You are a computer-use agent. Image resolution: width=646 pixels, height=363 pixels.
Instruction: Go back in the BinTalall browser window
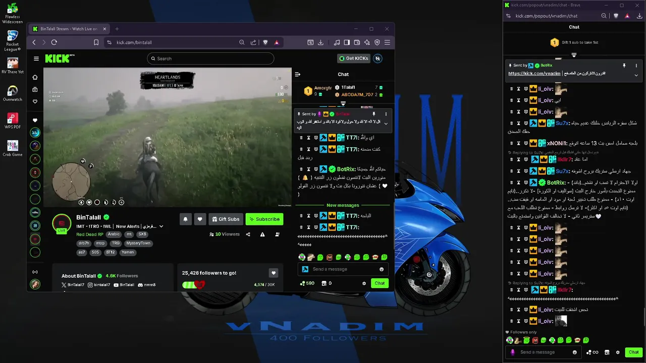[34, 42]
